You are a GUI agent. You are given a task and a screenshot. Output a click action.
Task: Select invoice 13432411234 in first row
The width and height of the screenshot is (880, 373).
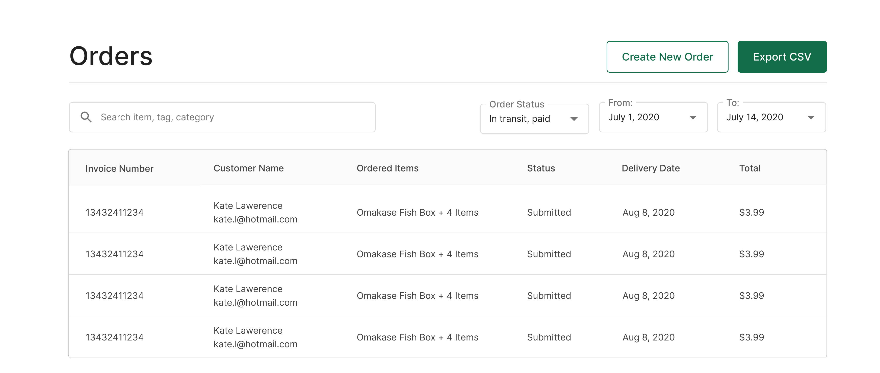[x=114, y=212]
